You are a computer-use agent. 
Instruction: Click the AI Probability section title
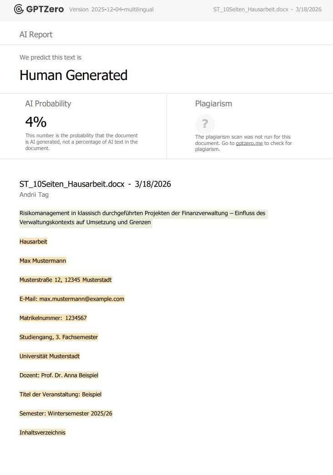(48, 104)
